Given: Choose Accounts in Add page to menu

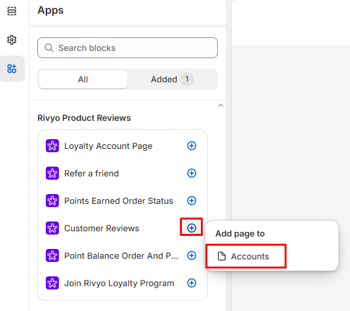Looking at the screenshot, I should (x=246, y=256).
